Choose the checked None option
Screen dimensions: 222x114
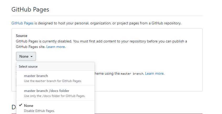point(55,107)
